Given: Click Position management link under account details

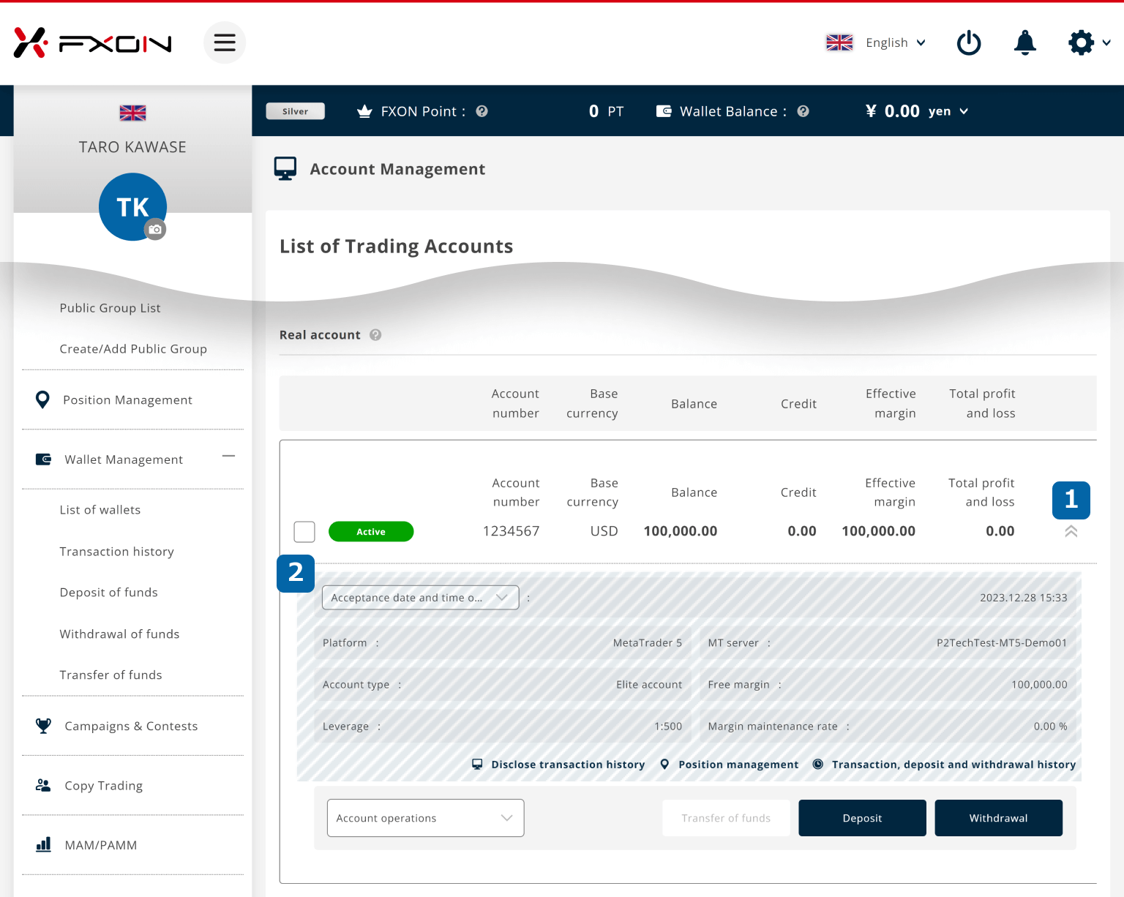Looking at the screenshot, I should coord(738,765).
